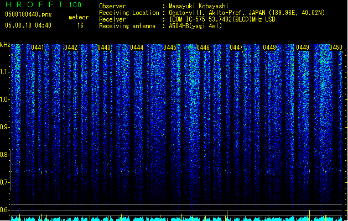Click the 1.1 frequency axis label
Image resolution: width=348 pixels, height=221 pixels.
[4, 72]
